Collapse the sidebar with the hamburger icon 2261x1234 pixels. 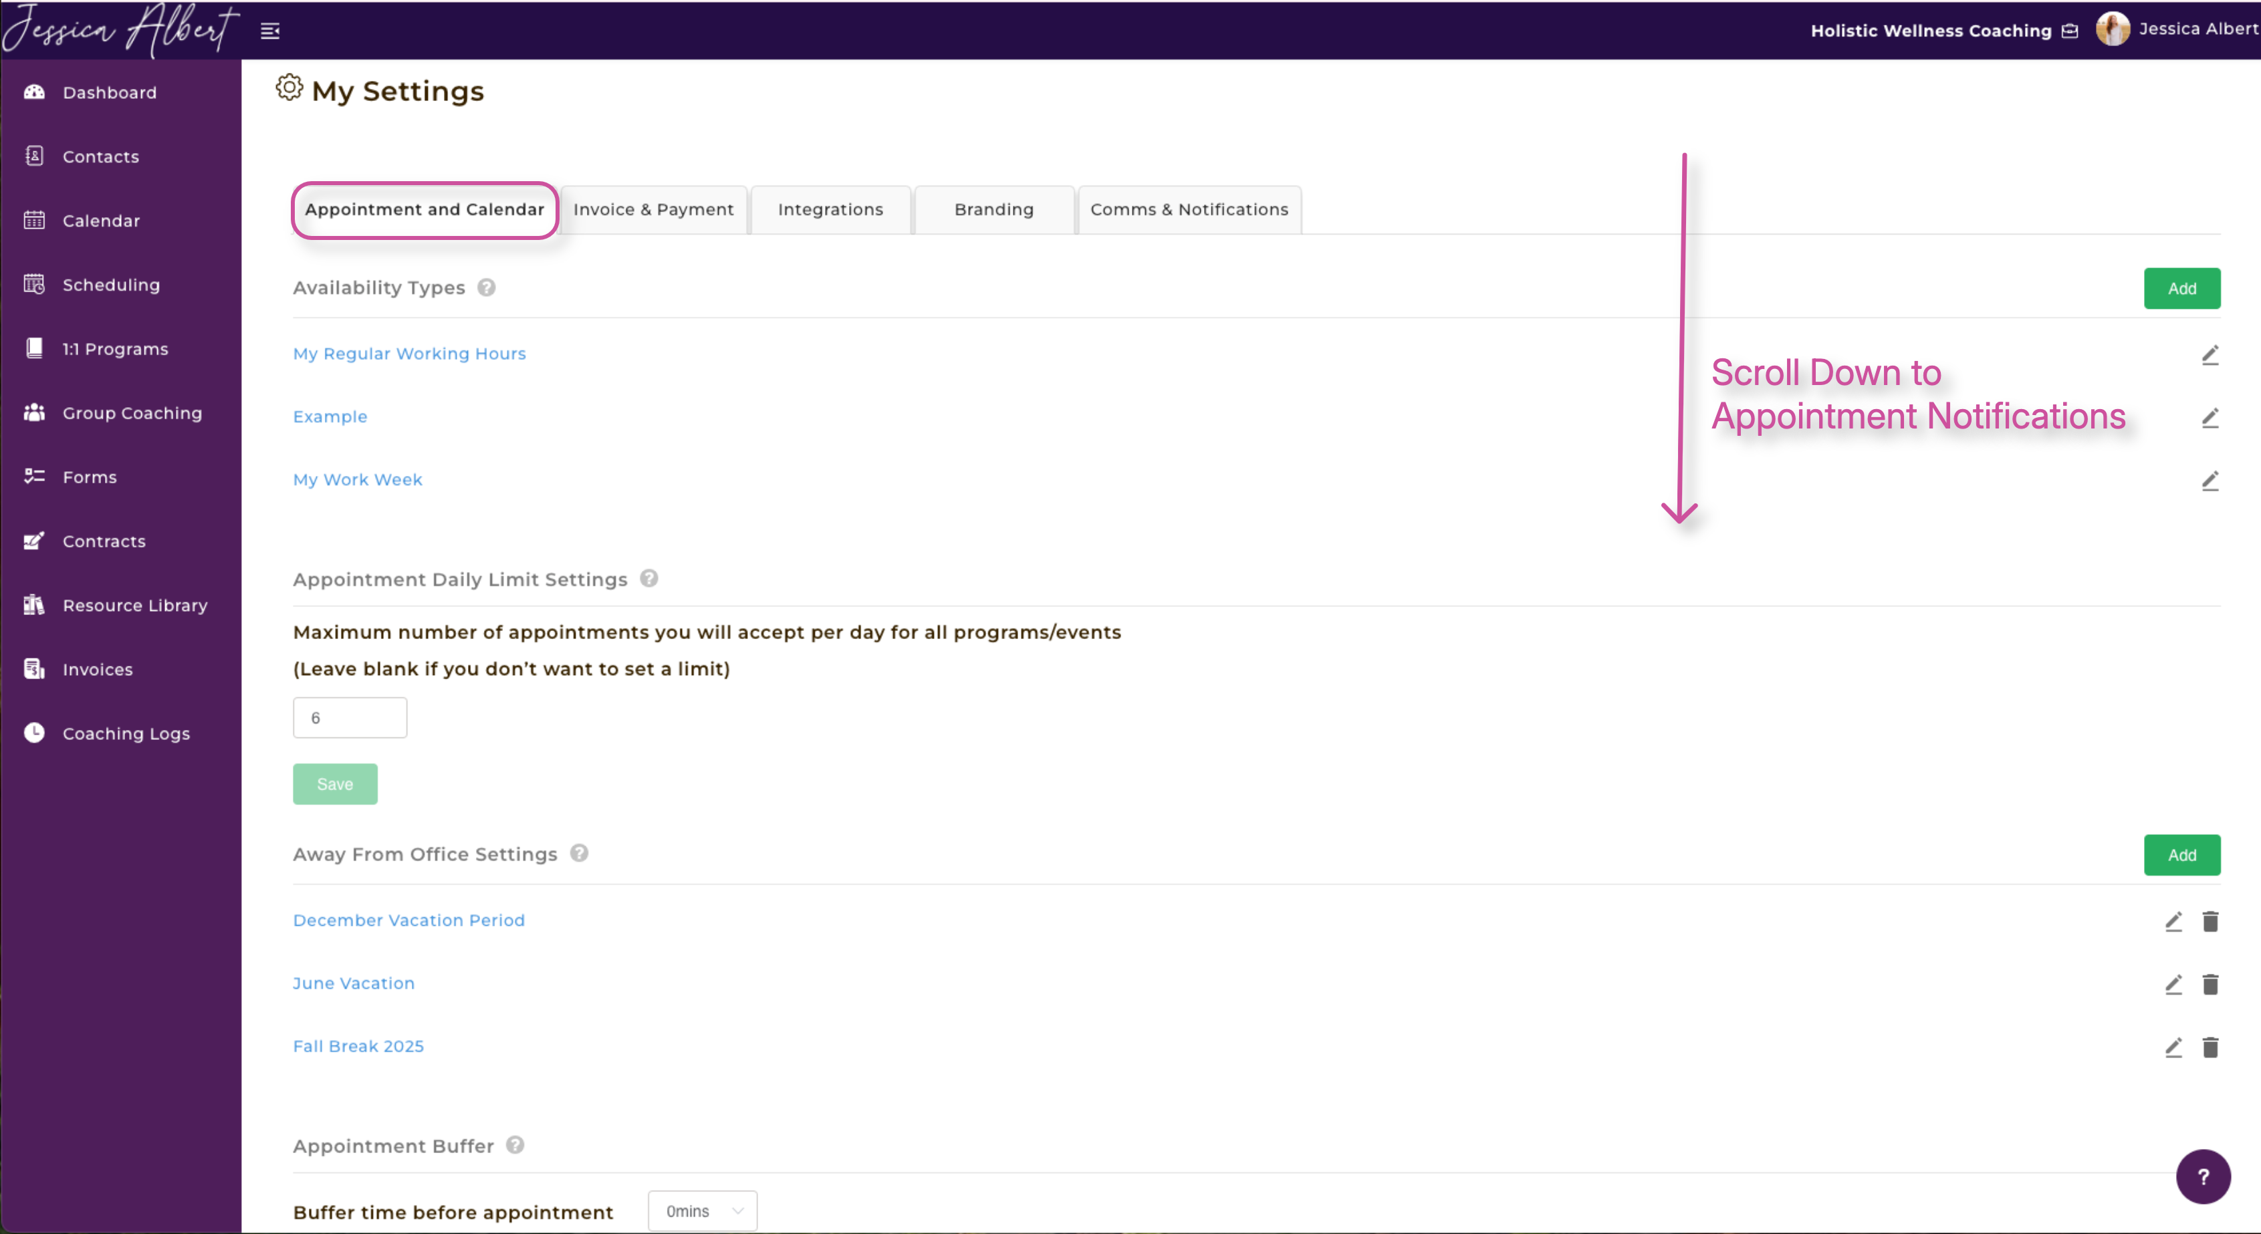pos(270,31)
